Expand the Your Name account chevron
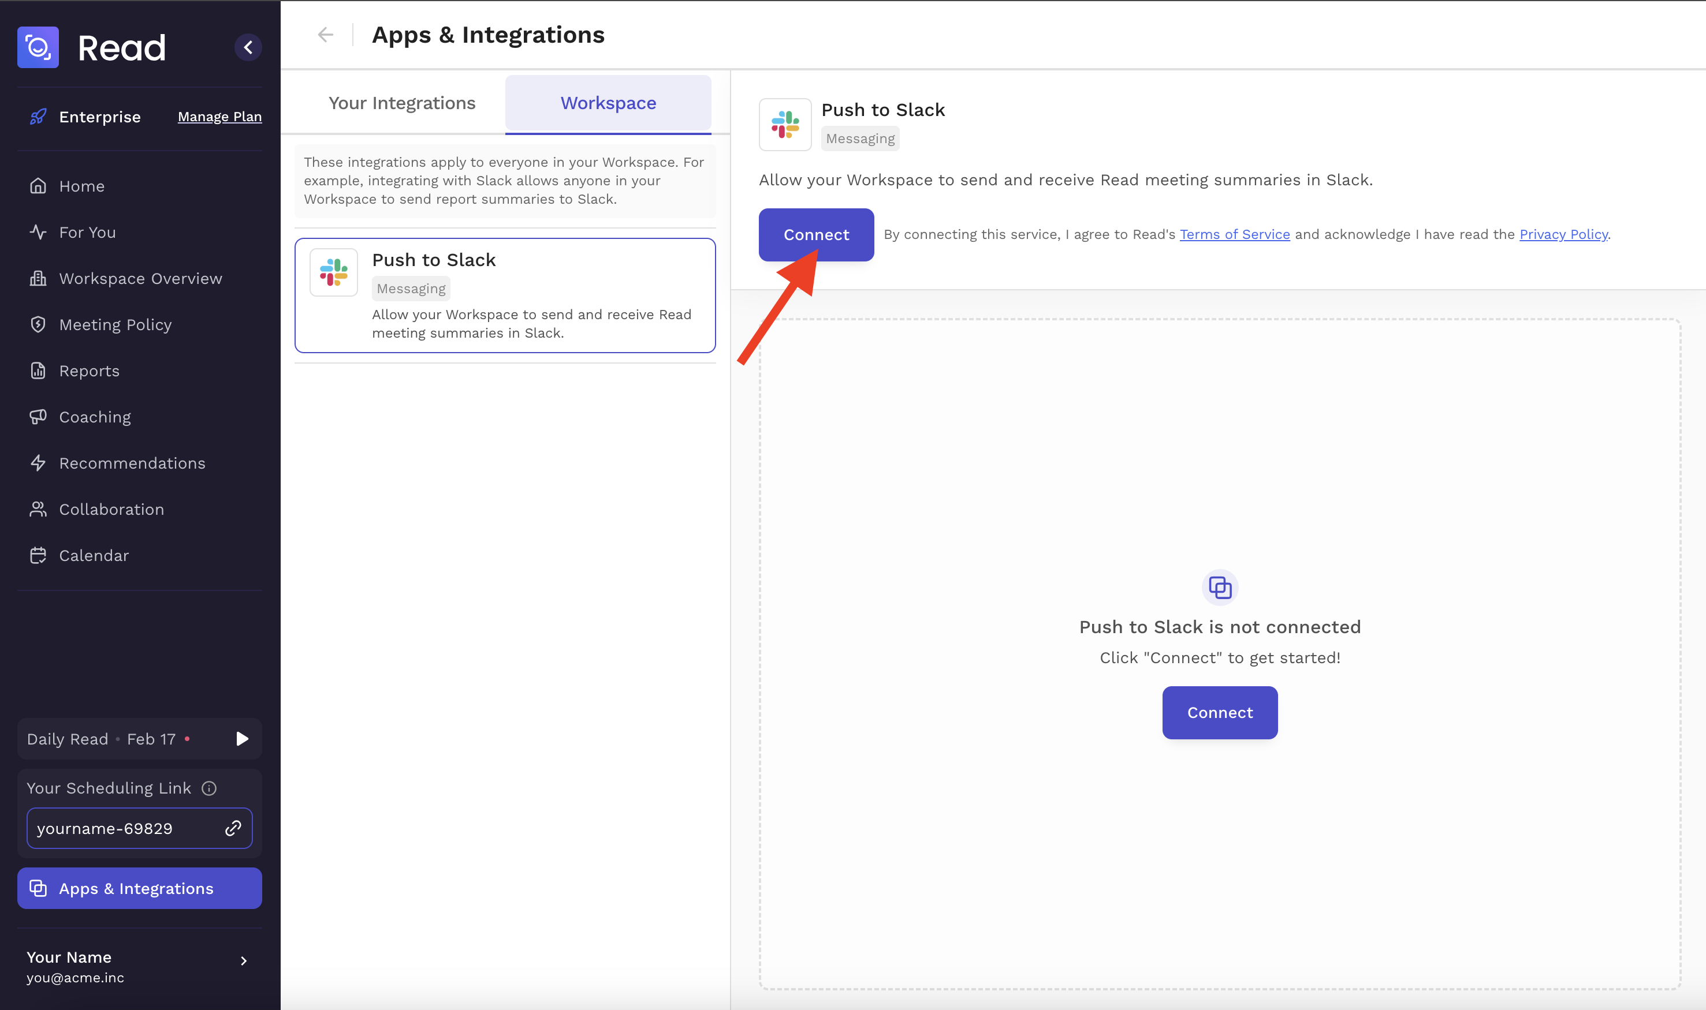This screenshot has width=1706, height=1010. pyautogui.click(x=244, y=961)
